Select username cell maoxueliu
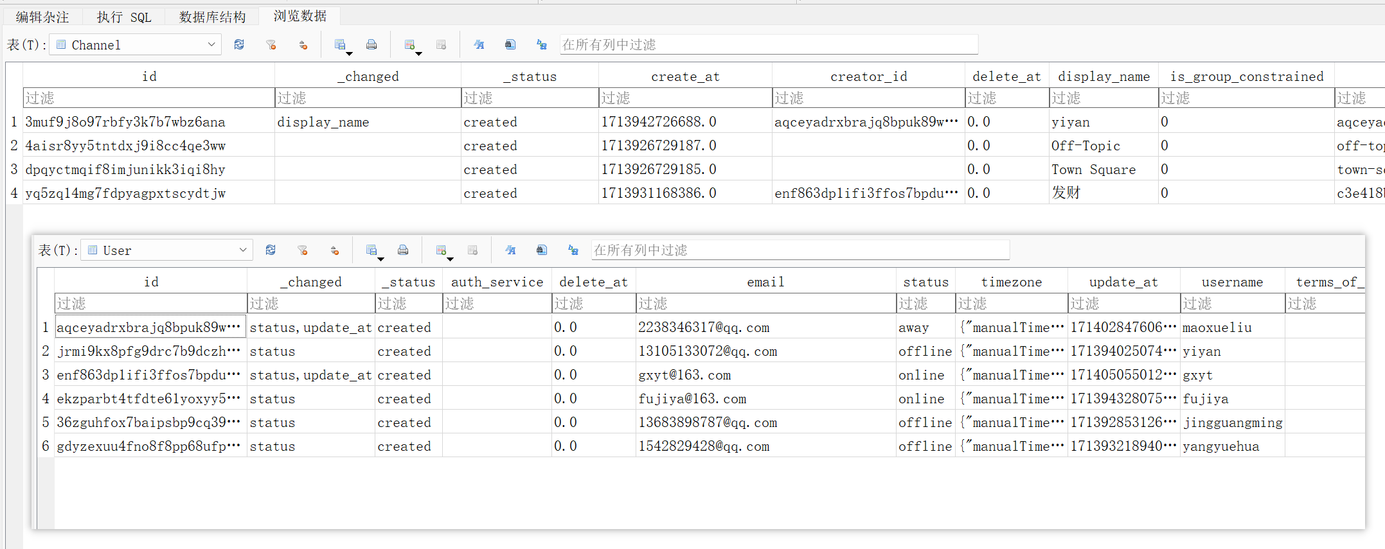The height and width of the screenshot is (549, 1385). point(1232,327)
